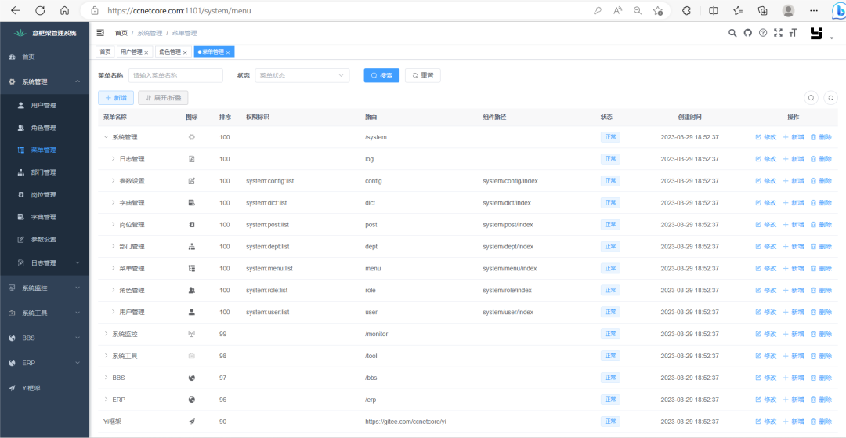Viewport: 846px width, 438px height.
Task: Toggle the search panel visibility icon
Action: click(x=811, y=98)
